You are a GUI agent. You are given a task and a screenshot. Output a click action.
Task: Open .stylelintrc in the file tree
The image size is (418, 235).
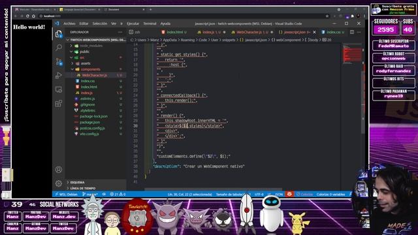coord(88,110)
